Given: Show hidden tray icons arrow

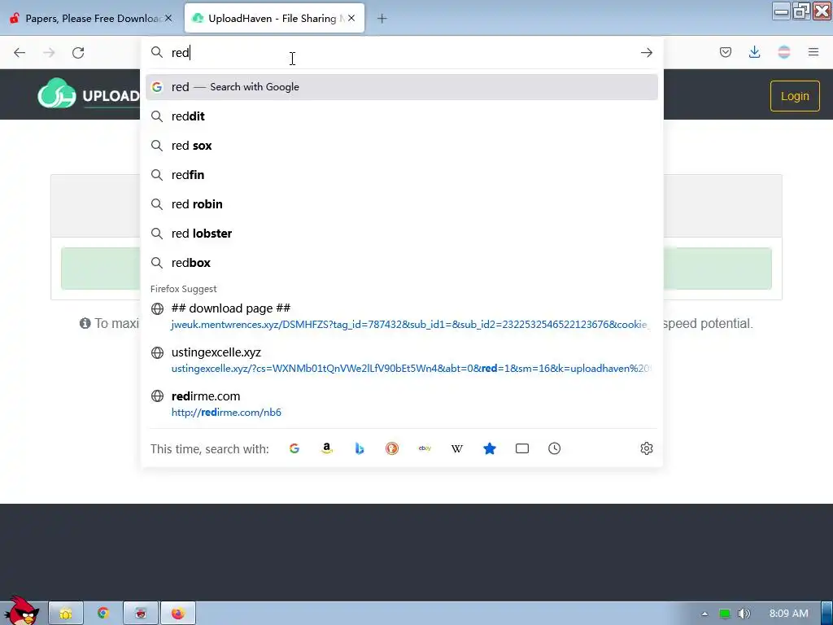Looking at the screenshot, I should click(704, 614).
